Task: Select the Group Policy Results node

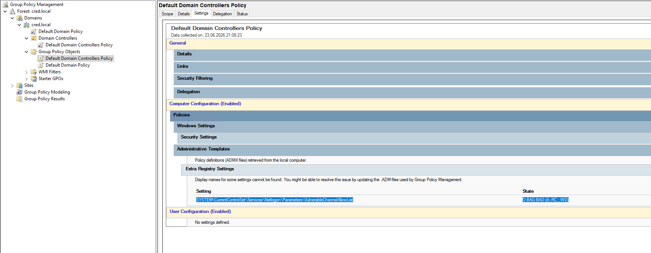Action: click(x=45, y=99)
